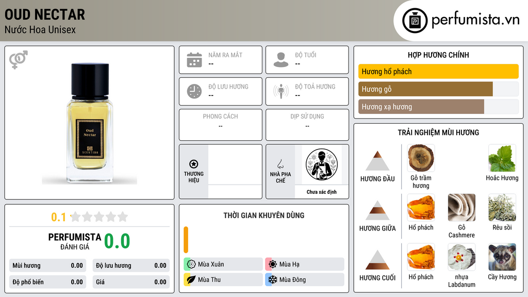Click the Hương giữa pyramid icon
The width and height of the screenshot is (528, 297).
click(377, 210)
